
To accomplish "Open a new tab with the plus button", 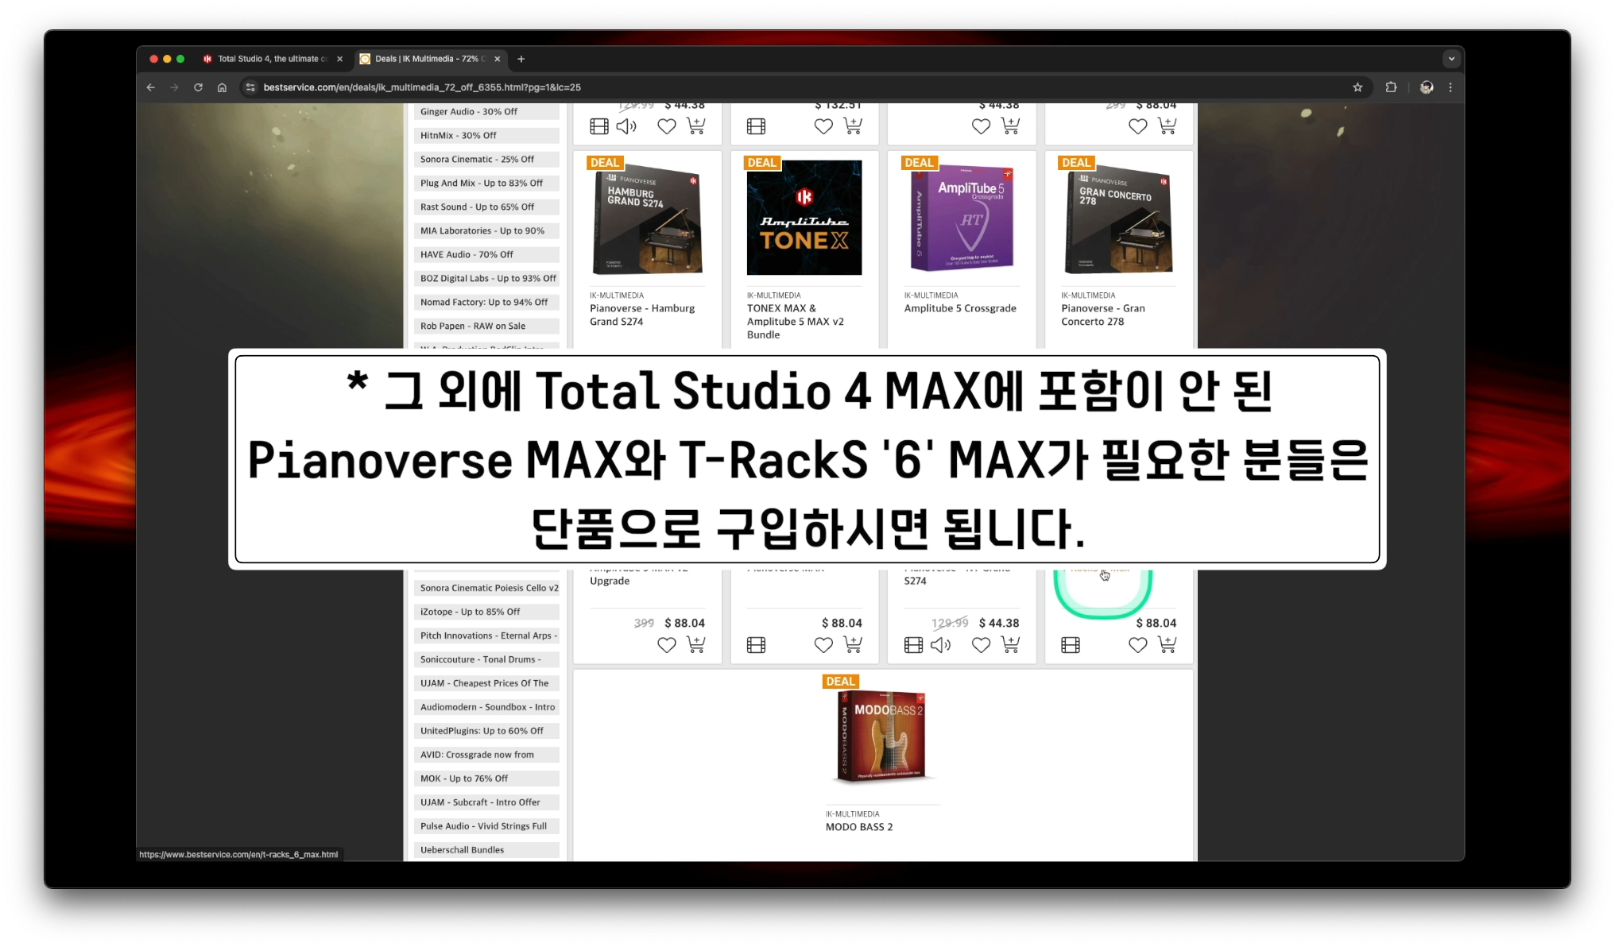I will [x=521, y=59].
